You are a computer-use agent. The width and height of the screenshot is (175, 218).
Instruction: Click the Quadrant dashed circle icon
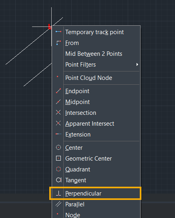pos(58,169)
